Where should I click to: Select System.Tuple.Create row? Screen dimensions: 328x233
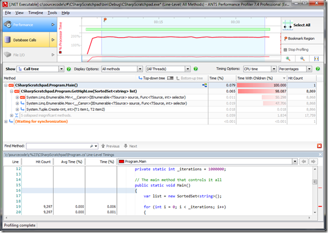coord(160,110)
